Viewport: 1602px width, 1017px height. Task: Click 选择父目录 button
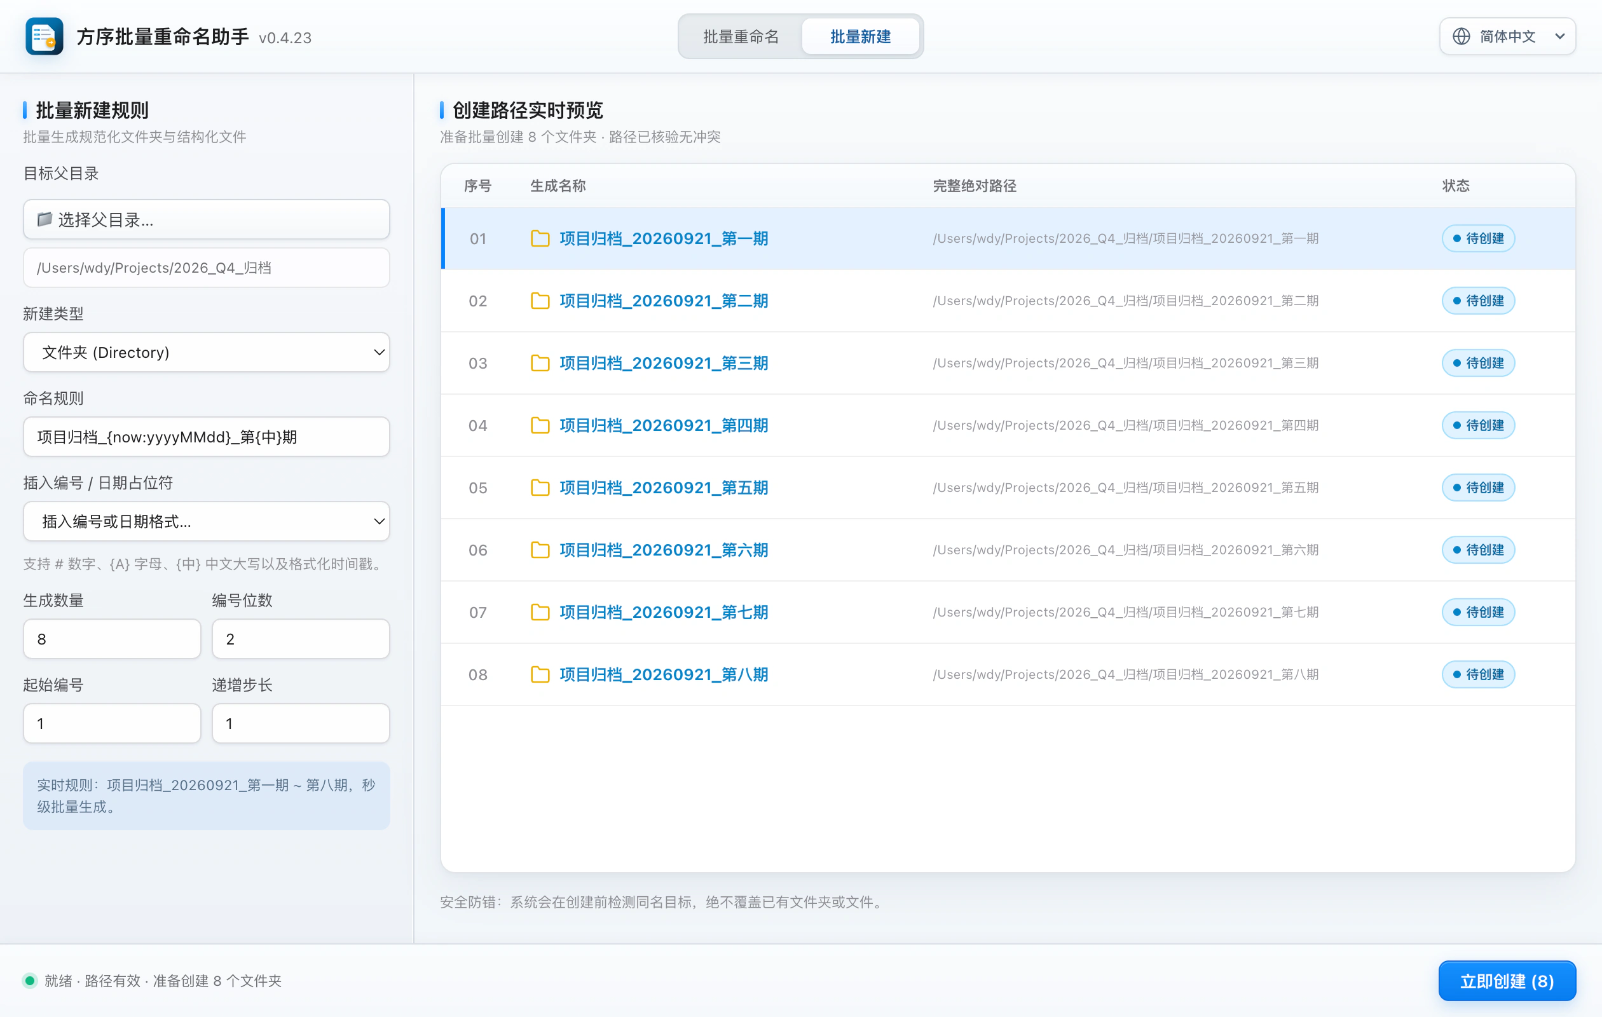coord(206,219)
